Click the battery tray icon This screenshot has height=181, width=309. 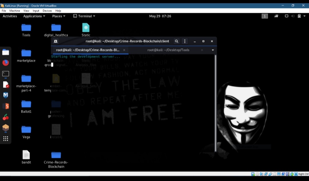pos(299,16)
